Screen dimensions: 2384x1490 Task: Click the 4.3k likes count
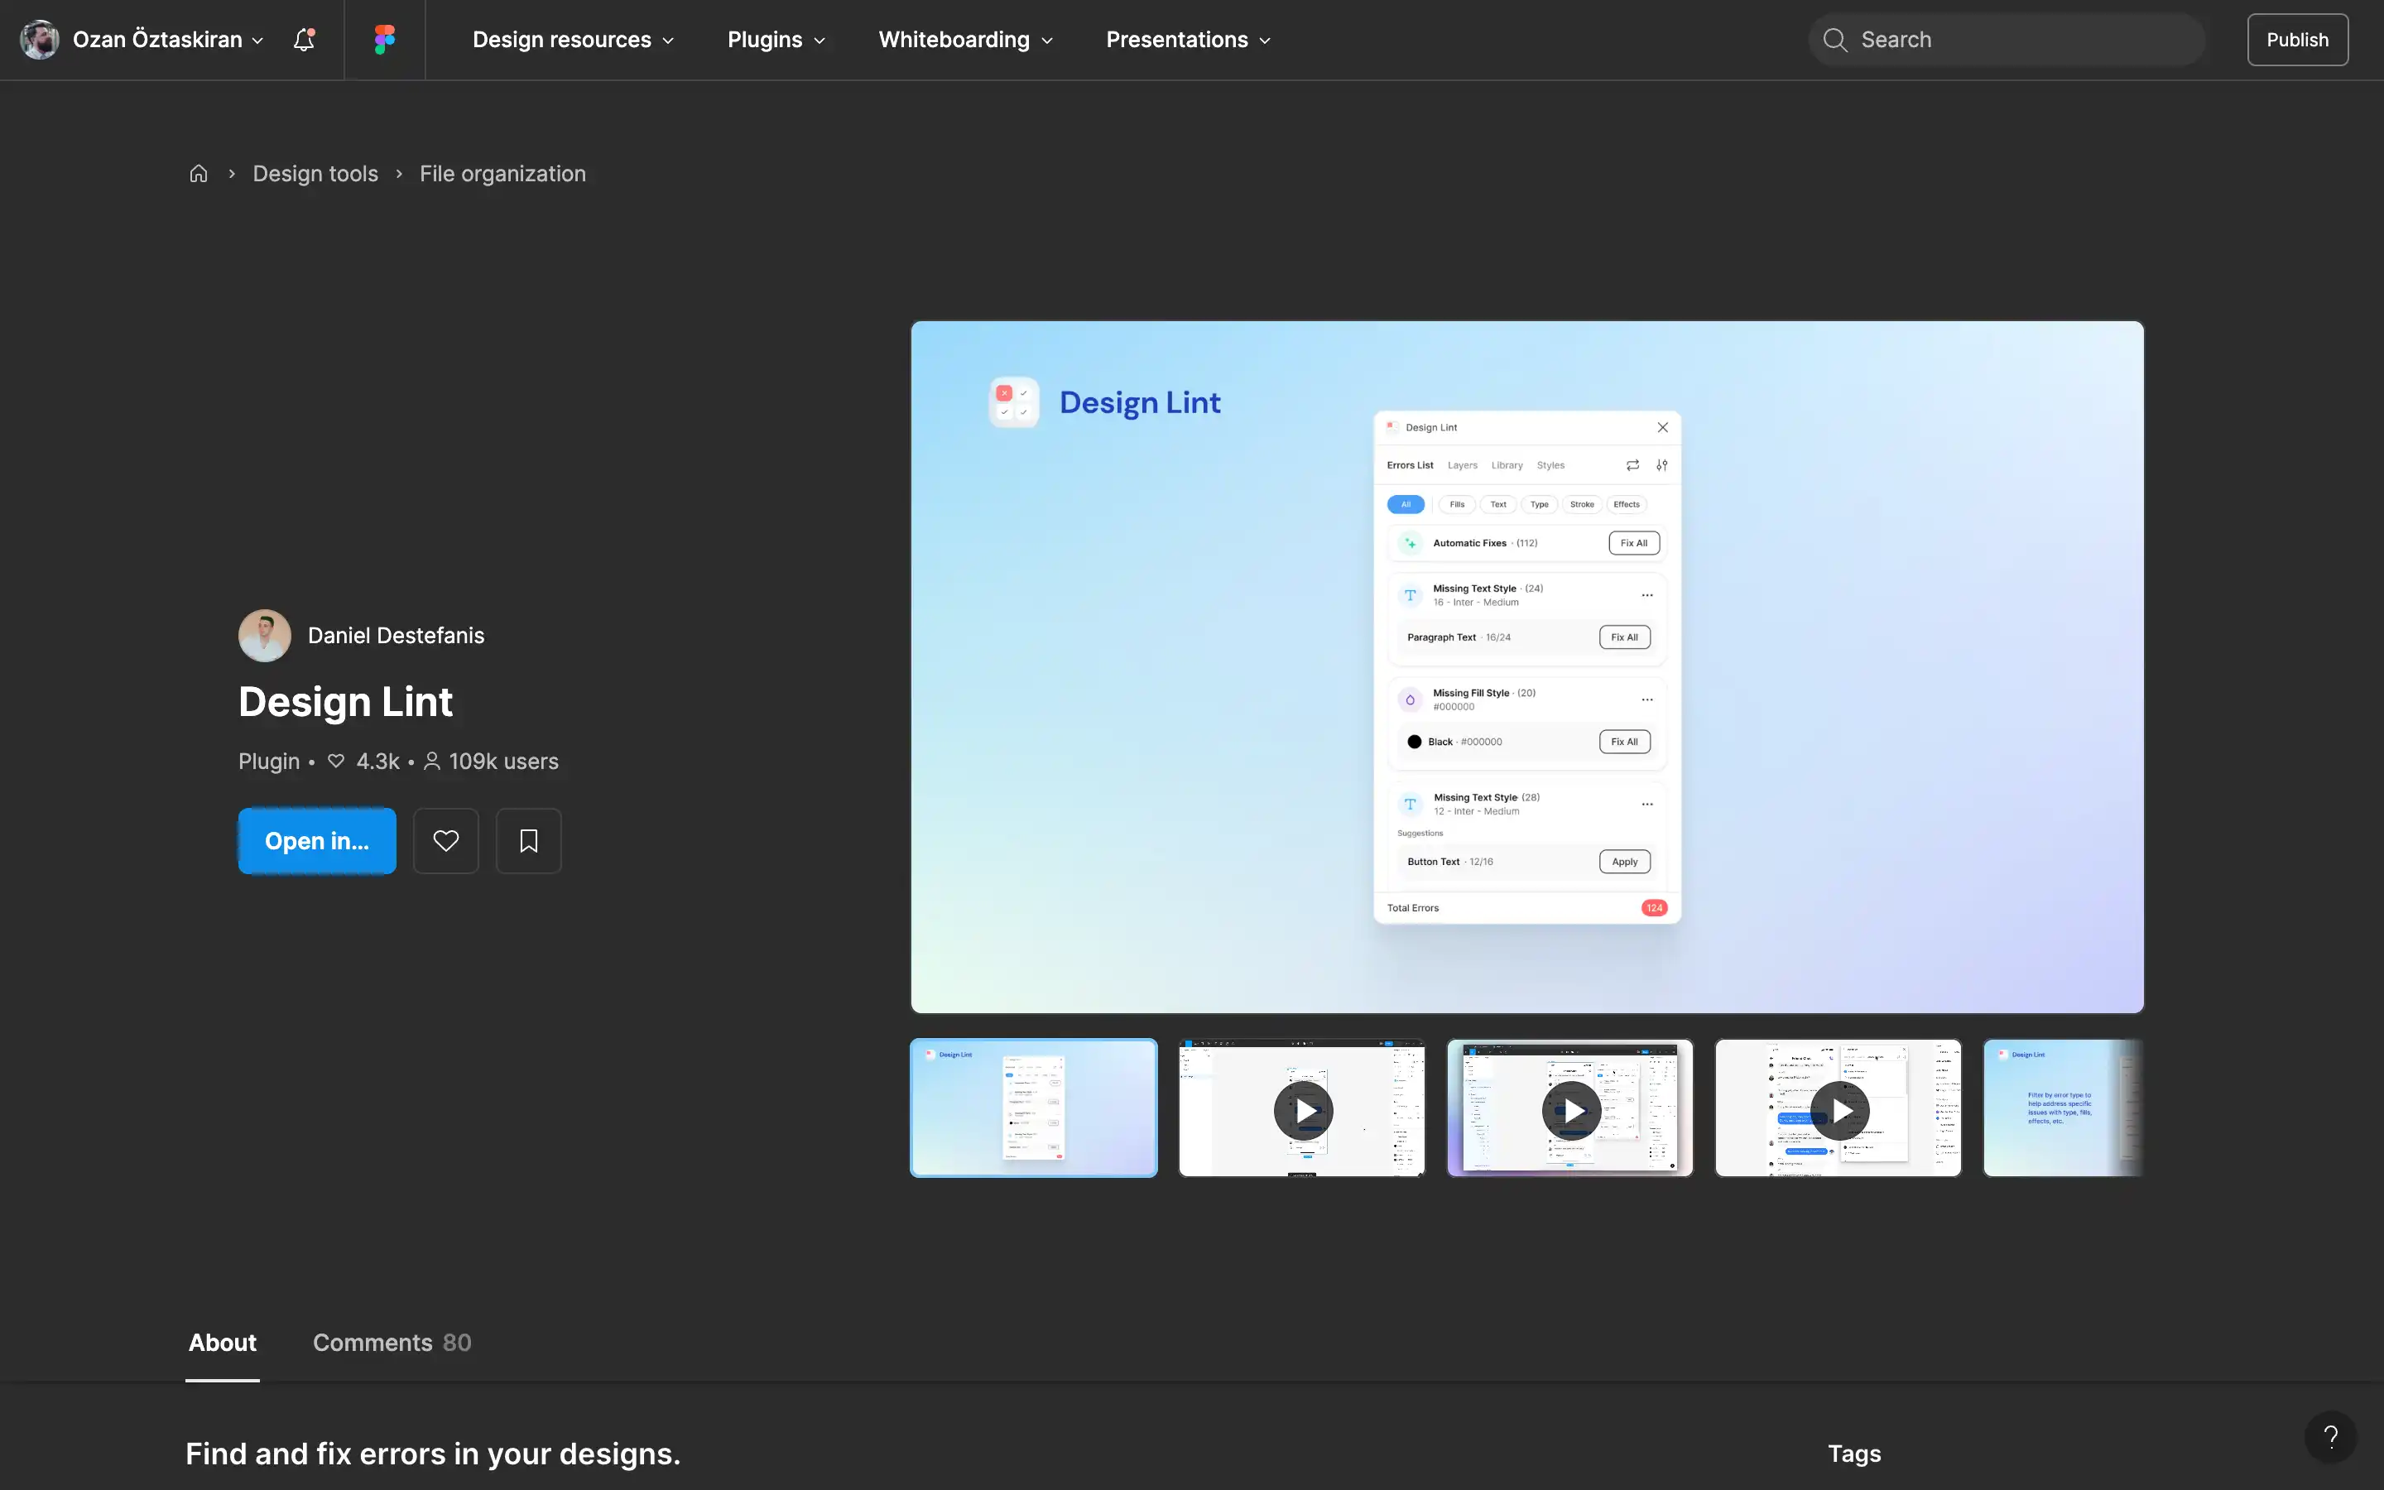pyautogui.click(x=363, y=762)
